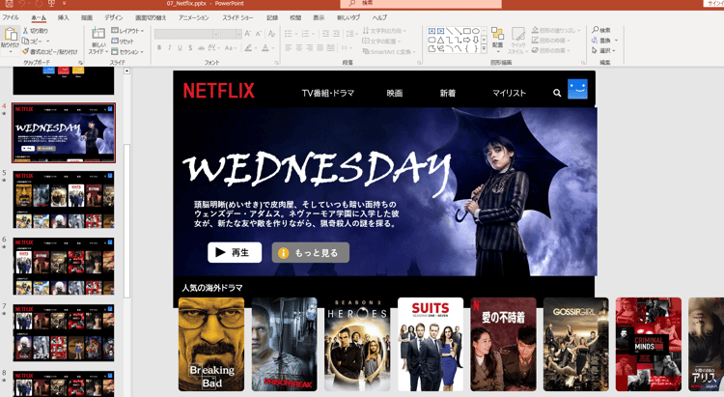Screen dimensions: 724x397
Task: Increase font size with the large A
Action: click(248, 34)
